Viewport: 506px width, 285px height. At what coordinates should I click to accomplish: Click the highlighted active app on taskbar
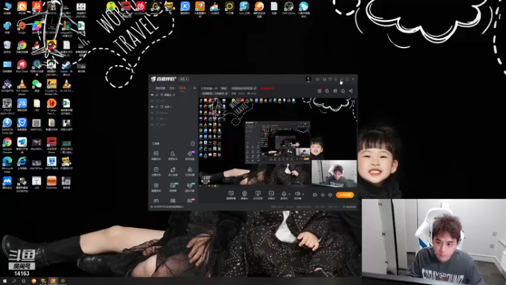53,281
